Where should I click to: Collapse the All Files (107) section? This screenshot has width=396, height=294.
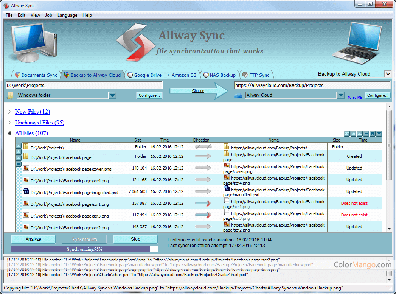(9, 133)
